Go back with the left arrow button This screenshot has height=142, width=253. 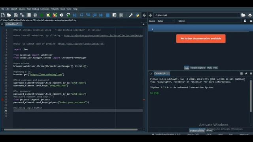[144, 15]
